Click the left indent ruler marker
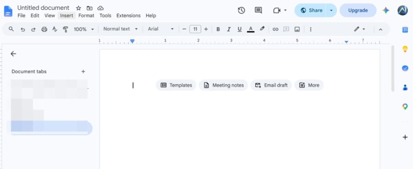Screen dimensions: 413x169 coord(132,41)
